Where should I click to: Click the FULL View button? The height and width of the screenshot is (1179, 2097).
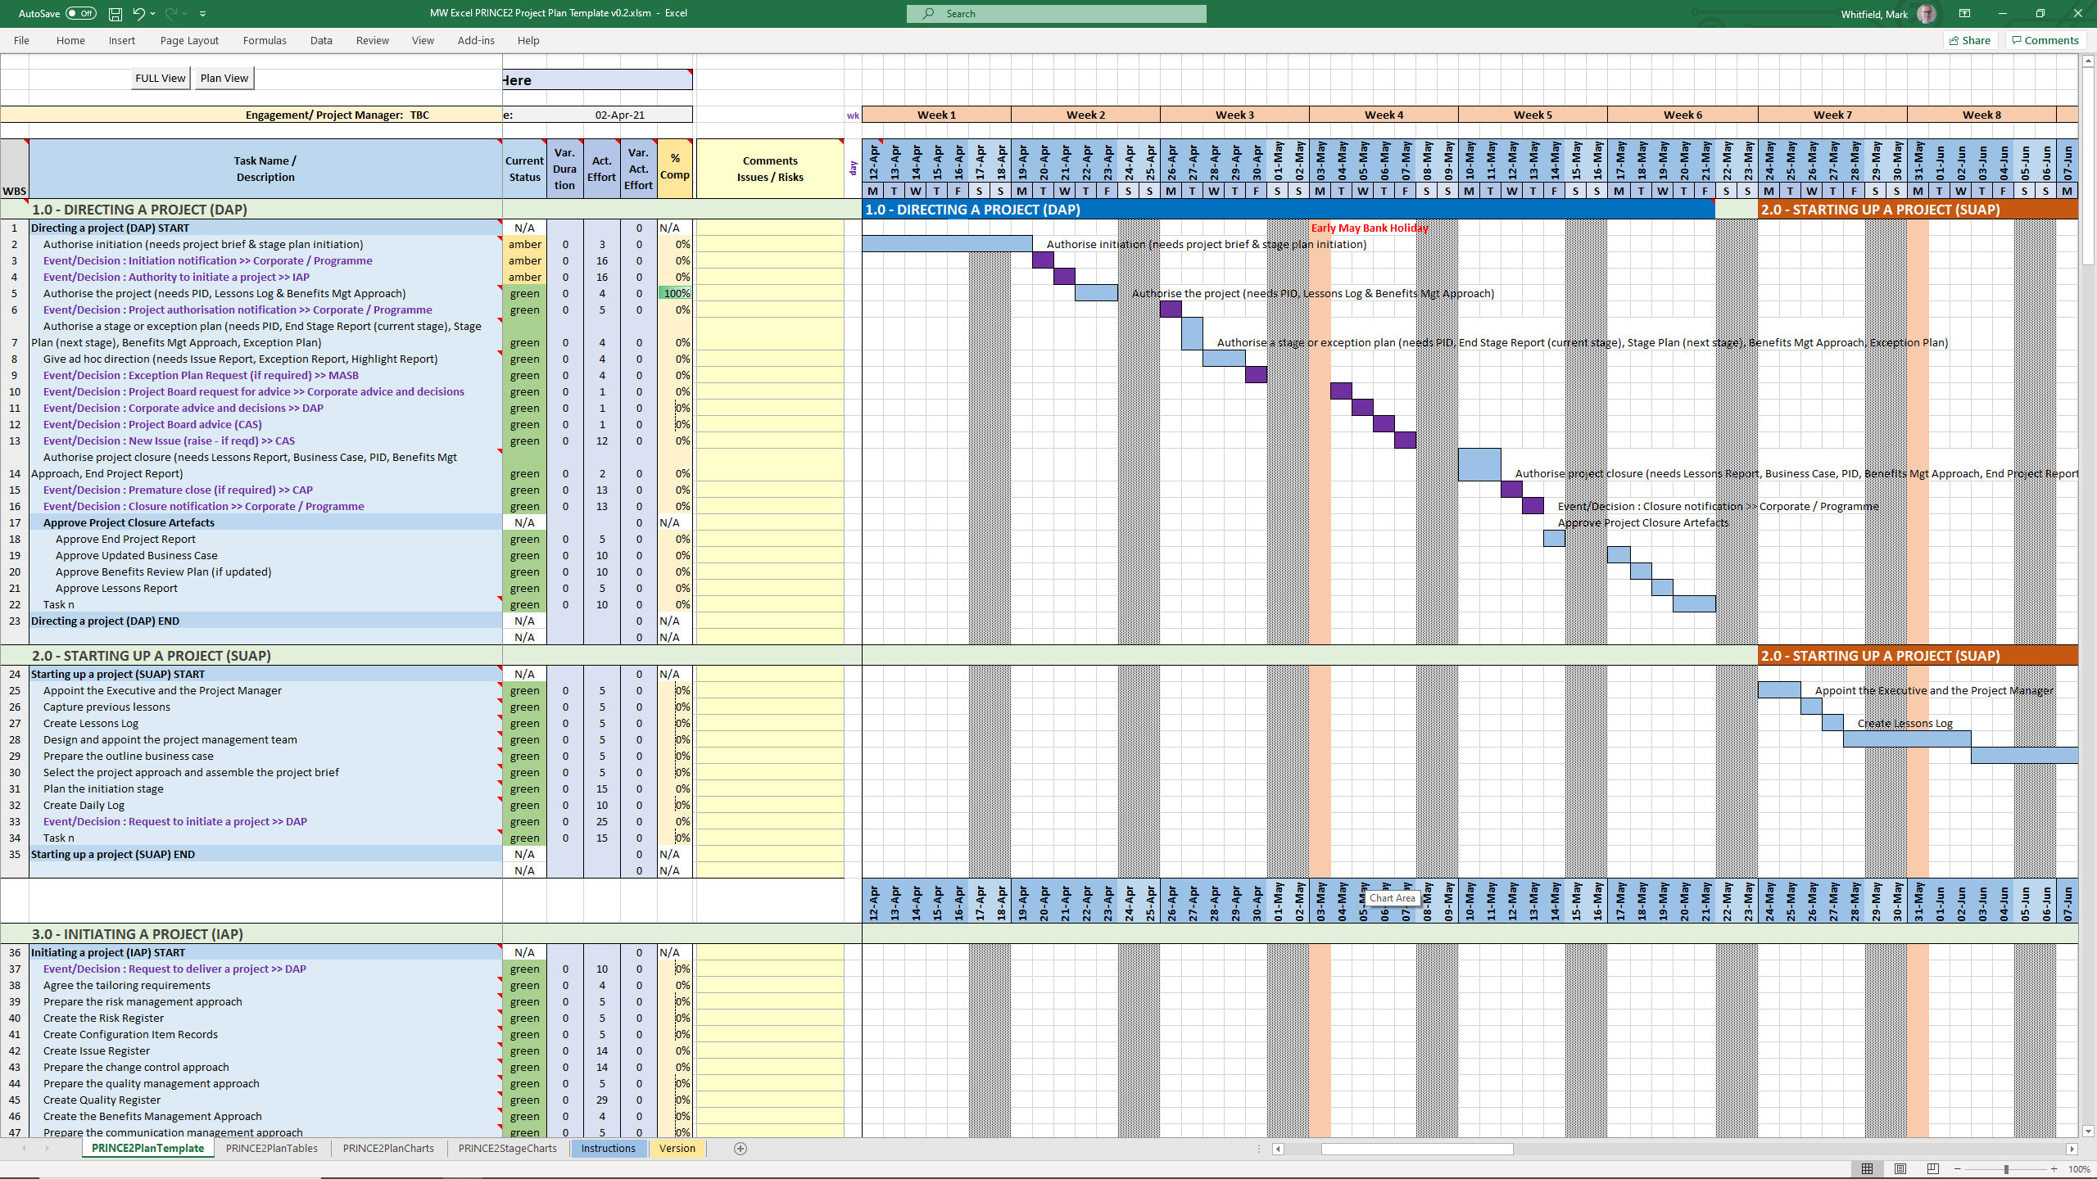coord(159,78)
